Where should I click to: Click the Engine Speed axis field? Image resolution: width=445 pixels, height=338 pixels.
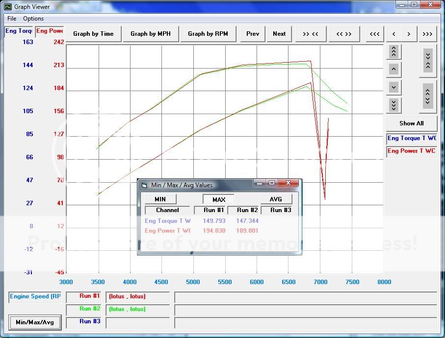click(35, 297)
